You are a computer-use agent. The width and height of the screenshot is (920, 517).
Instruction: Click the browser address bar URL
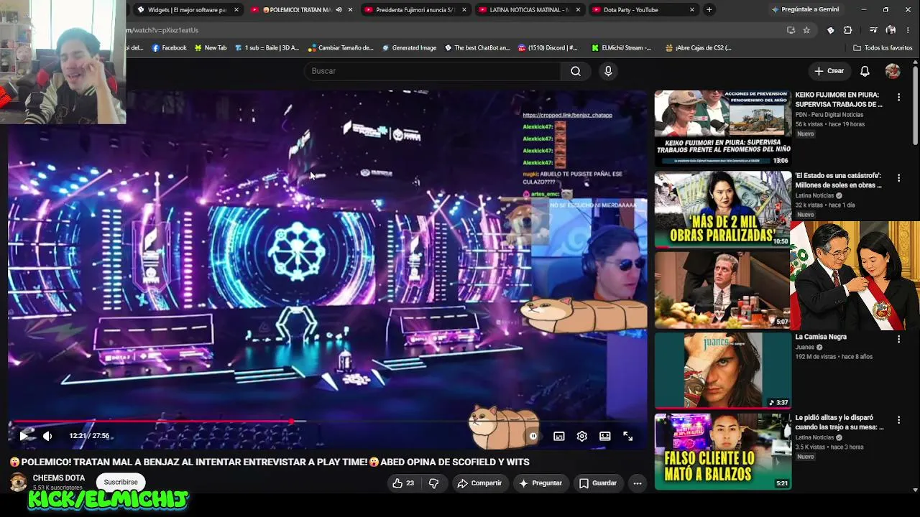coord(162,30)
